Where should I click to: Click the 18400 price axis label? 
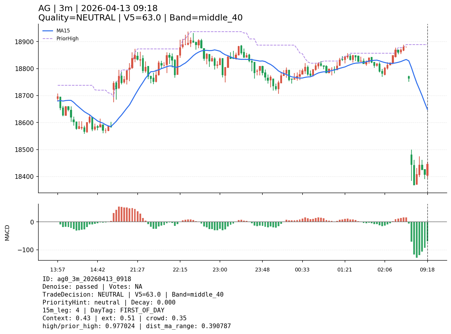[24, 177]
